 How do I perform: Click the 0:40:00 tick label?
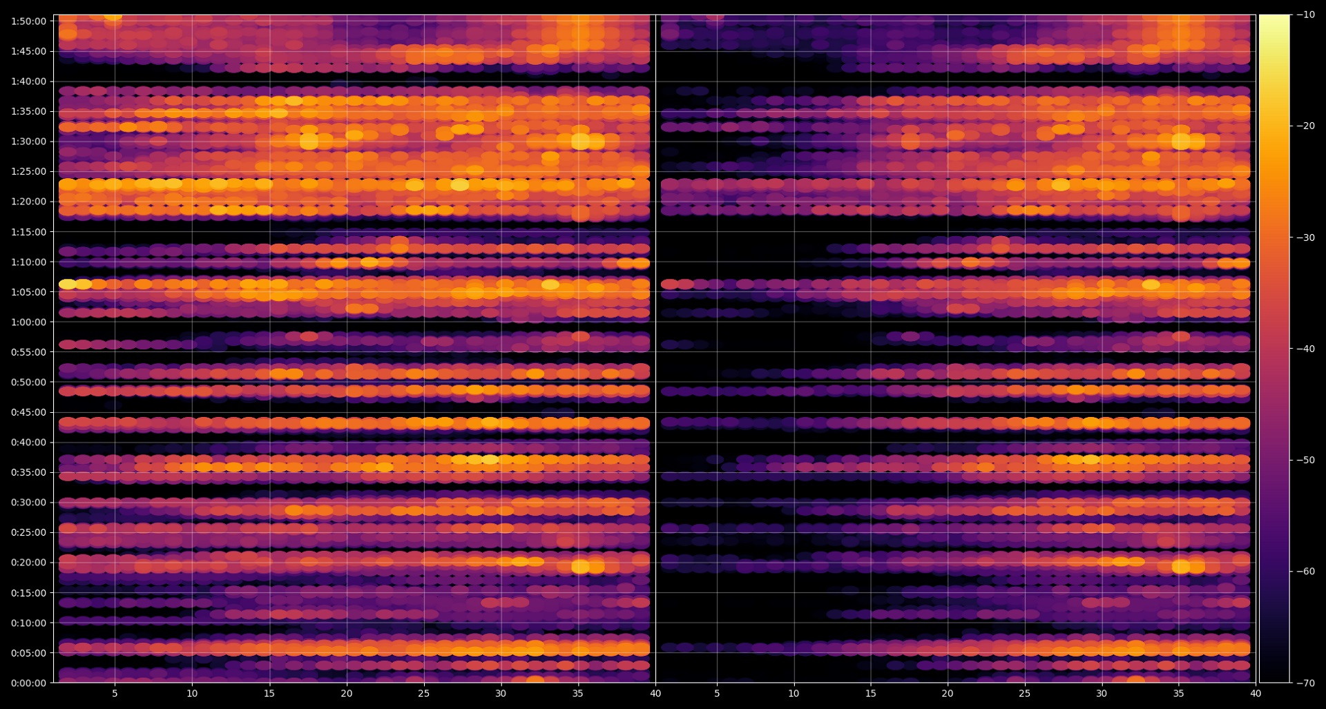pos(28,443)
